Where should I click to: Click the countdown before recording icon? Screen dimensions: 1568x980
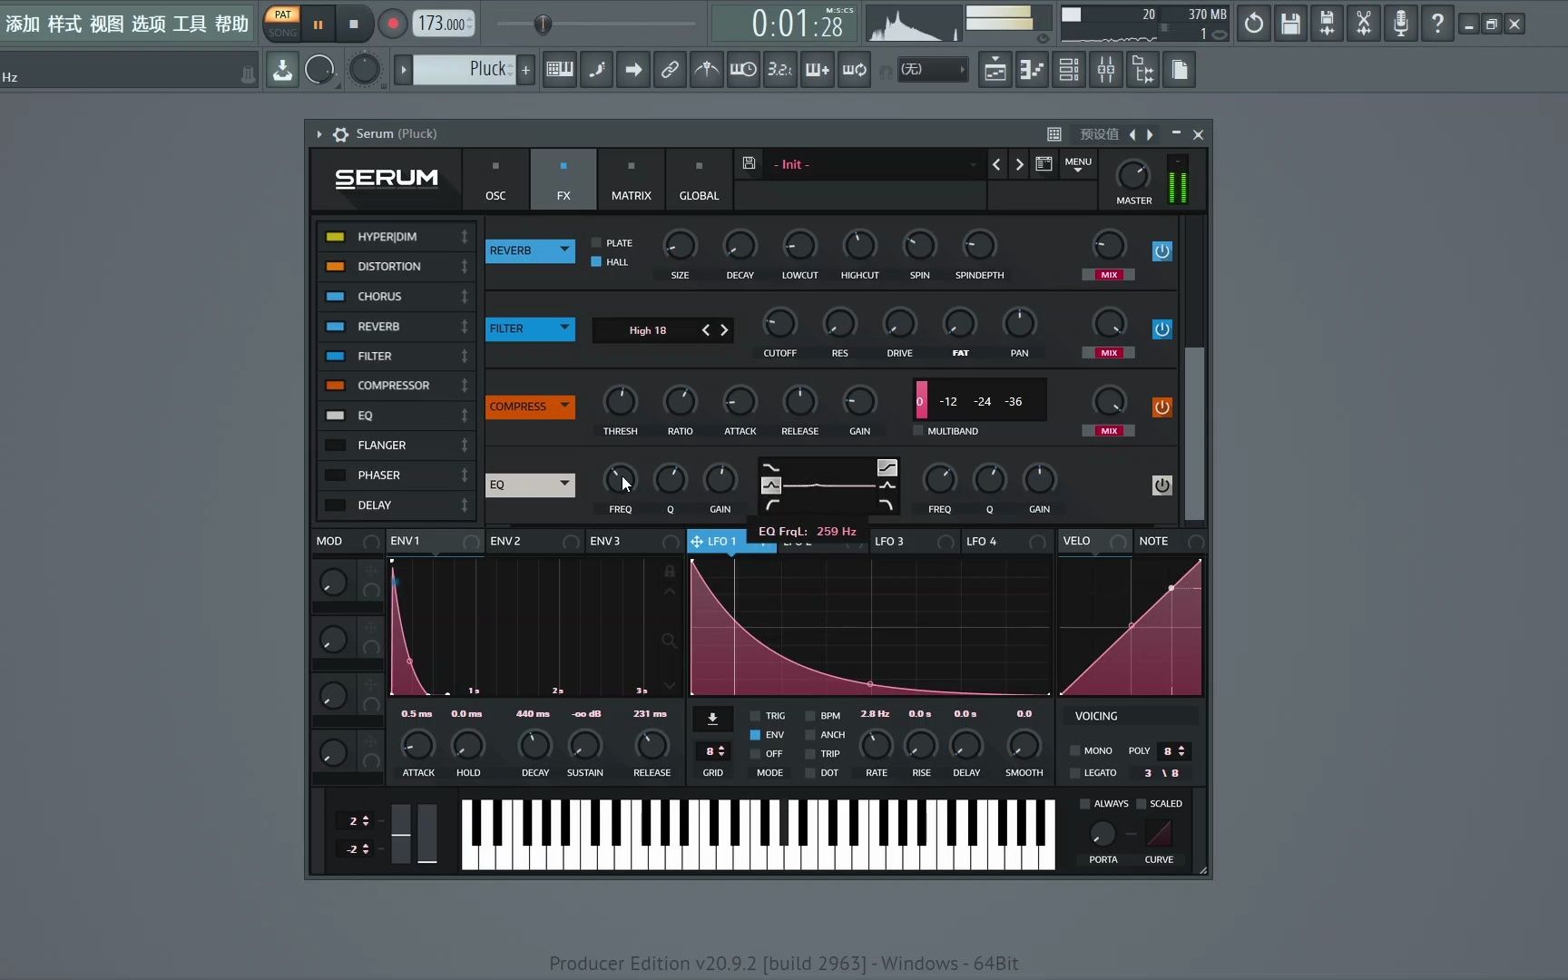tap(780, 69)
